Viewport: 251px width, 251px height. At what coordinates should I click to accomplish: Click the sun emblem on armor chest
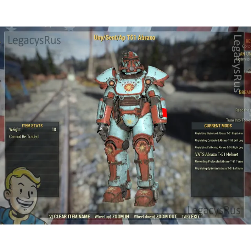pos(129,87)
